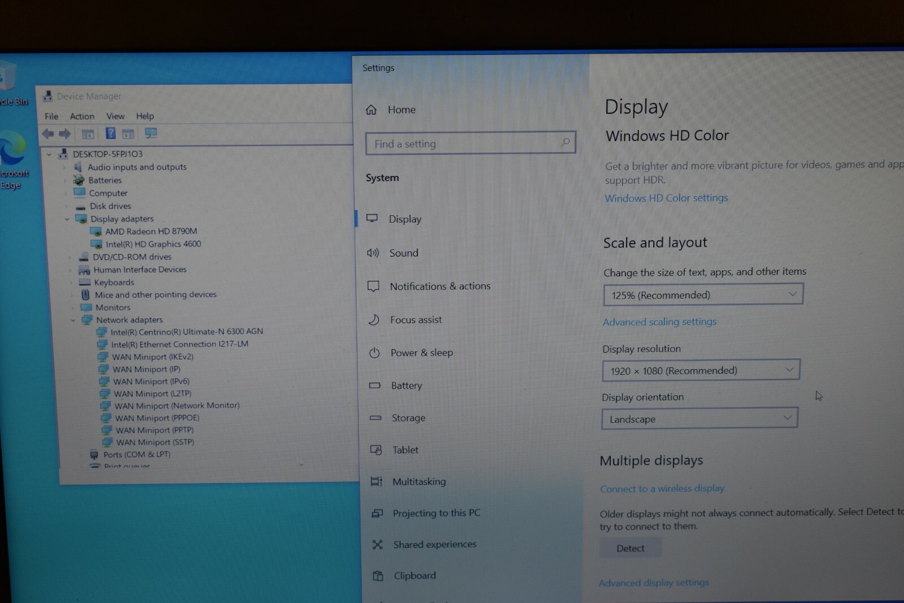904x603 pixels.
Task: Select Notifications & actions icon
Action: pyautogui.click(x=373, y=287)
